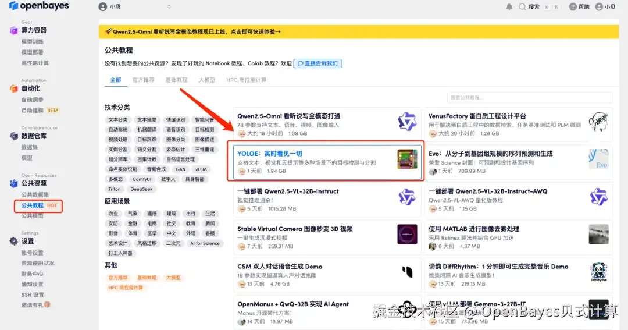
Task: Click the openbayes logo
Action: click(39, 6)
